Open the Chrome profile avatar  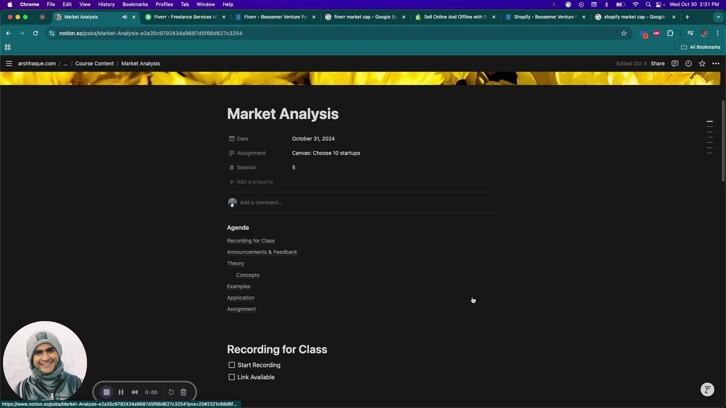704,33
